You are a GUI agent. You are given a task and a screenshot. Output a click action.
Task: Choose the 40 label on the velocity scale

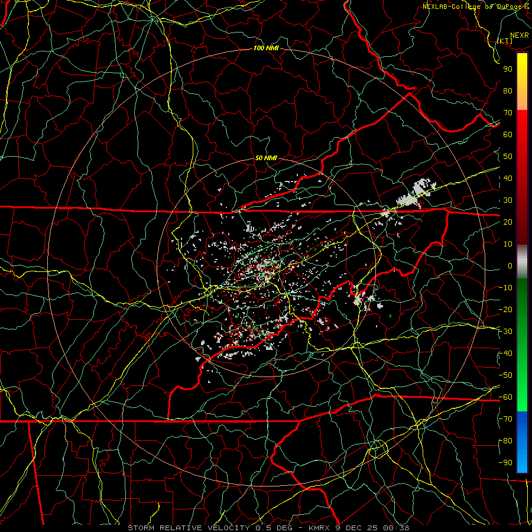click(x=508, y=178)
